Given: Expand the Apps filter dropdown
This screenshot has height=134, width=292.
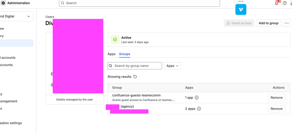Looking at the screenshot, I should [x=172, y=66].
